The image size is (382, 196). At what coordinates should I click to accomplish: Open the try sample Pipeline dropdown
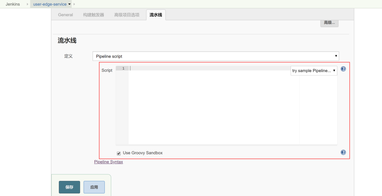[314, 71]
